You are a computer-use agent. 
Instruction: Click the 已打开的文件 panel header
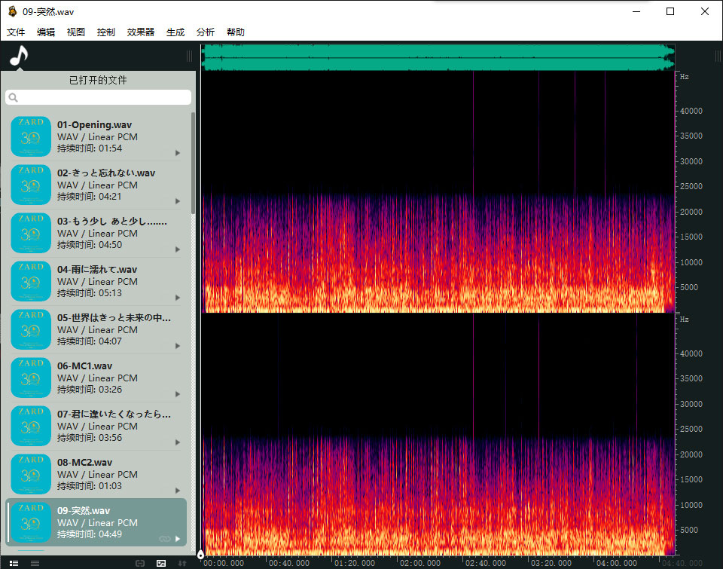(98, 80)
